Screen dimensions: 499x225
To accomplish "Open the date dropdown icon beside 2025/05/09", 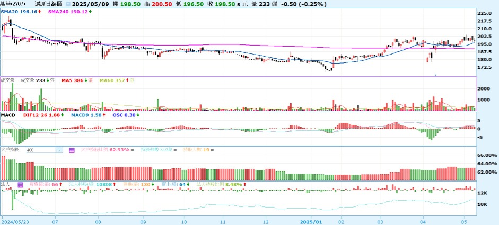I will [69, 4].
